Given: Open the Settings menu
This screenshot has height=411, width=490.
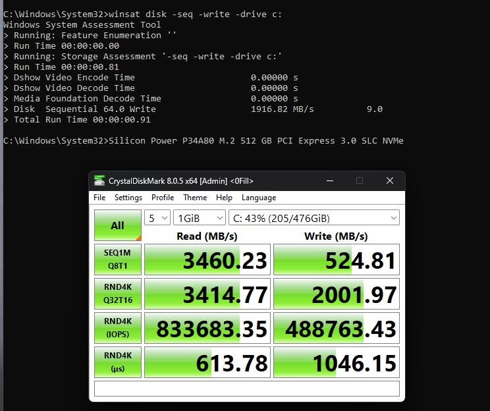Looking at the screenshot, I should pyautogui.click(x=128, y=198).
